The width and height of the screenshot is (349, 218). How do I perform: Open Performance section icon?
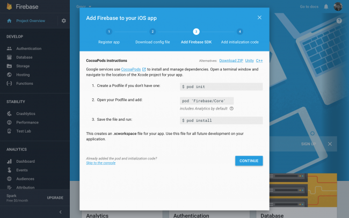[x=9, y=122]
